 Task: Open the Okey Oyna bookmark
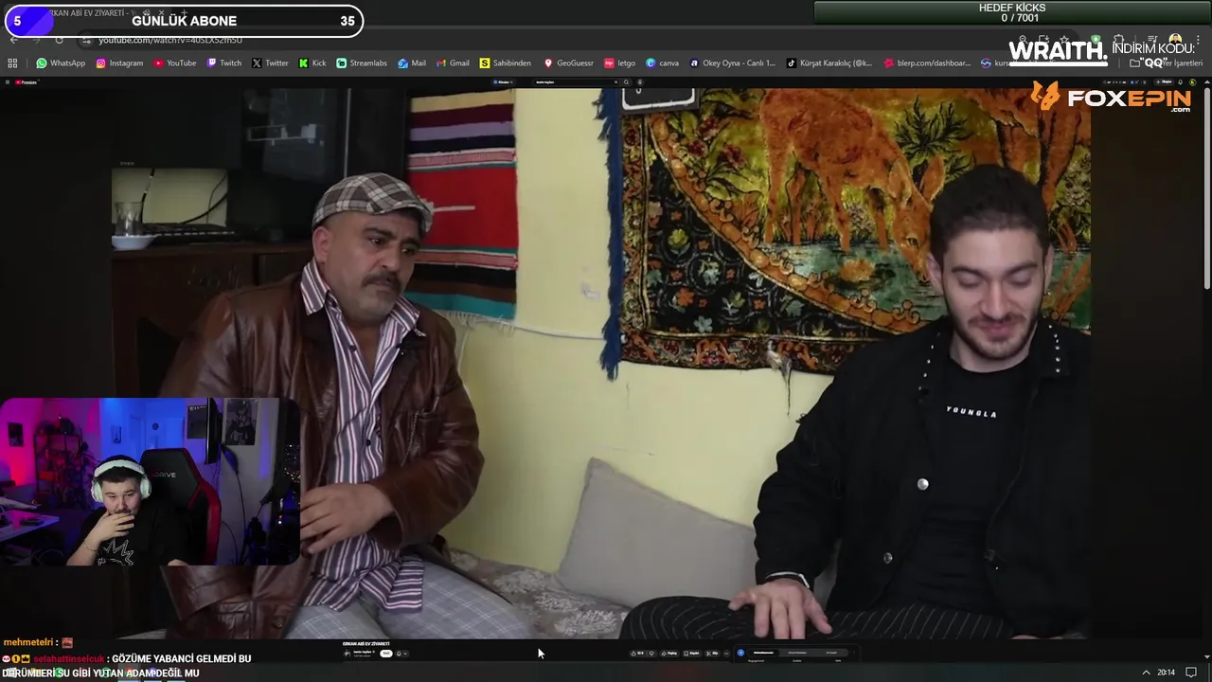[732, 63]
